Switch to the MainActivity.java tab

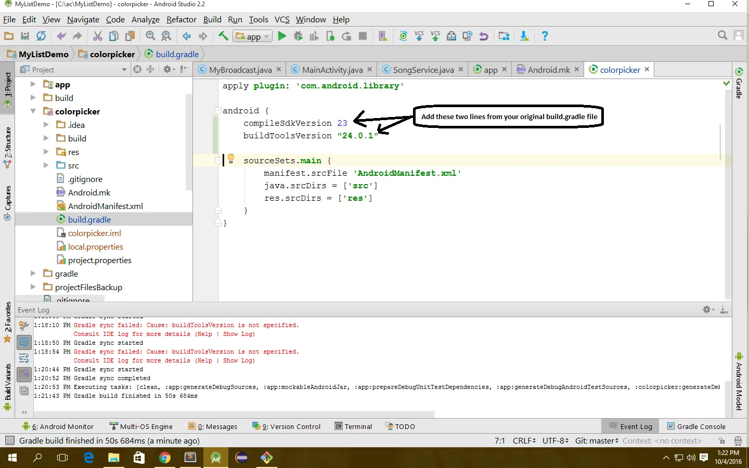(x=332, y=70)
